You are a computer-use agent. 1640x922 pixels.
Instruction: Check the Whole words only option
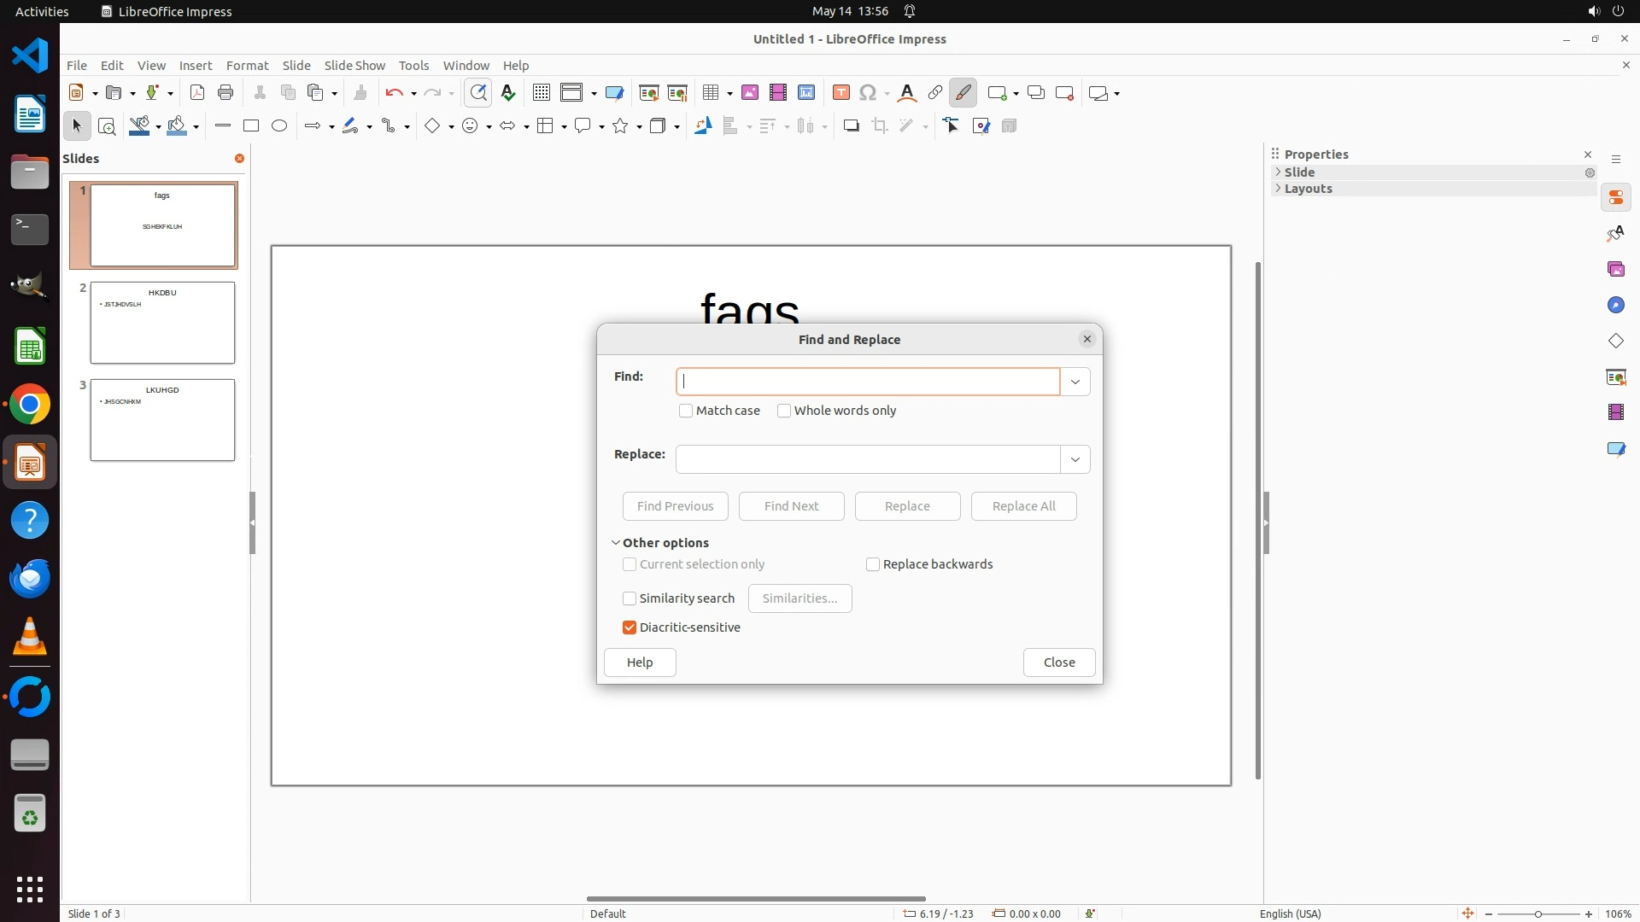click(784, 411)
